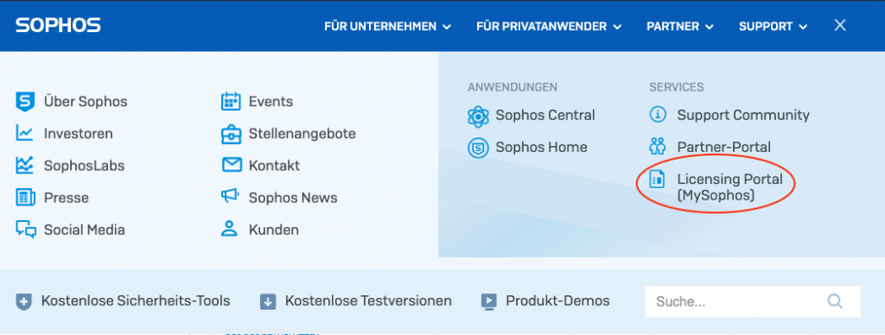
Task: Click the Support Community info icon
Action: pyautogui.click(x=658, y=115)
